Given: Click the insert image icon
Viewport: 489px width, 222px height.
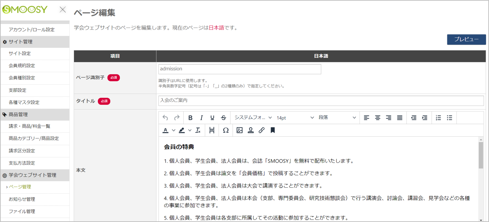Looking at the screenshot, I should coord(240,130).
